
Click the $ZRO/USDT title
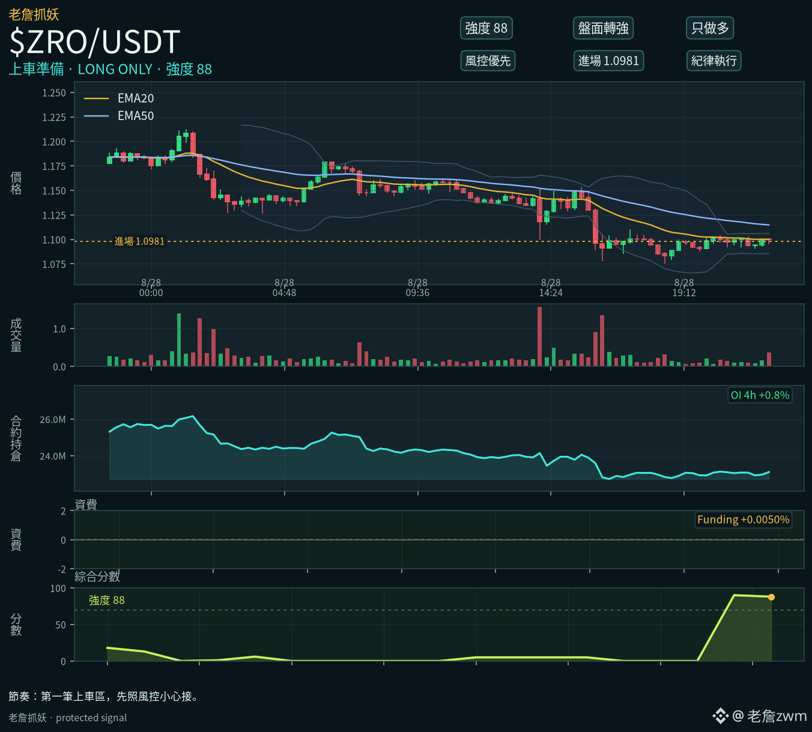95,42
